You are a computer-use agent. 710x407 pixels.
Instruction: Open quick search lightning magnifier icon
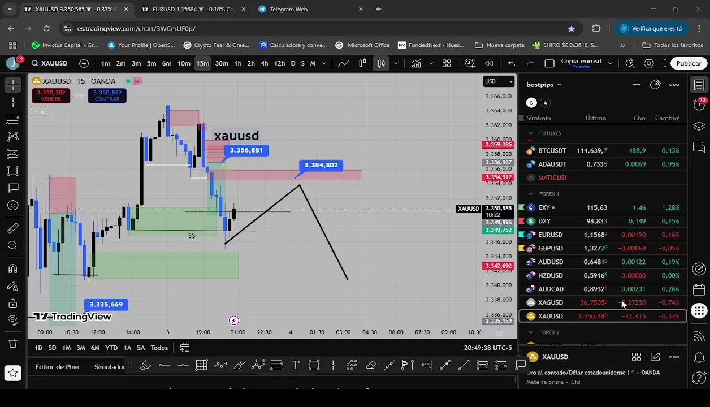pos(630,63)
